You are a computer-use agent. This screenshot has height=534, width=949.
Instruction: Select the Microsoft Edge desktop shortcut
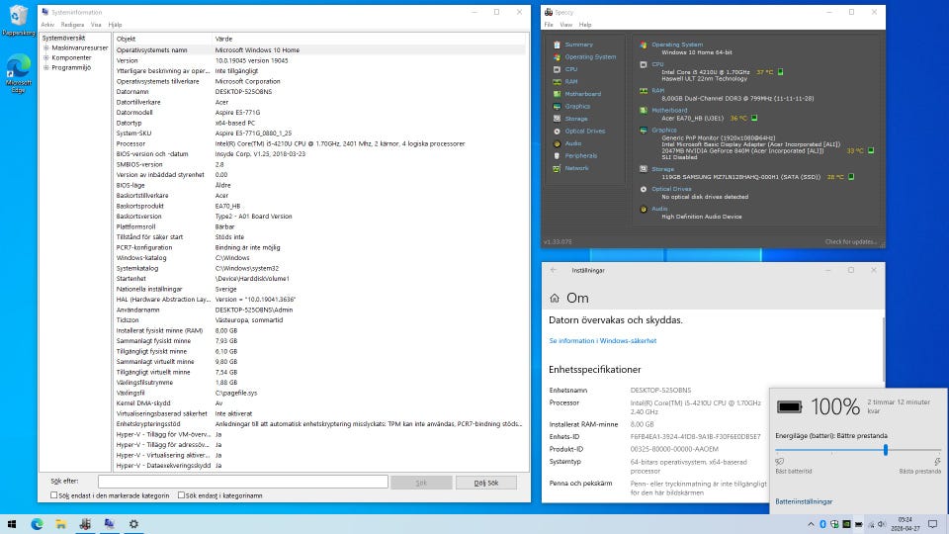(x=18, y=72)
